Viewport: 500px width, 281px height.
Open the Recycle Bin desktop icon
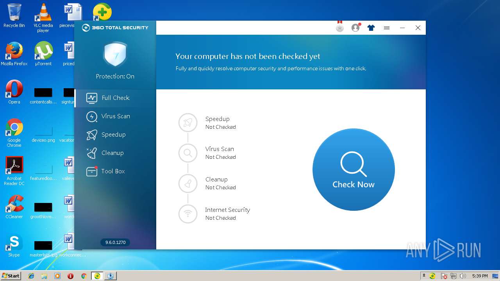coord(14,16)
